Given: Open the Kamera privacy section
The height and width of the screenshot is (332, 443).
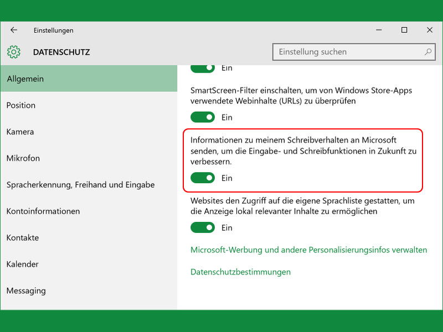Looking at the screenshot, I should pyautogui.click(x=89, y=132).
